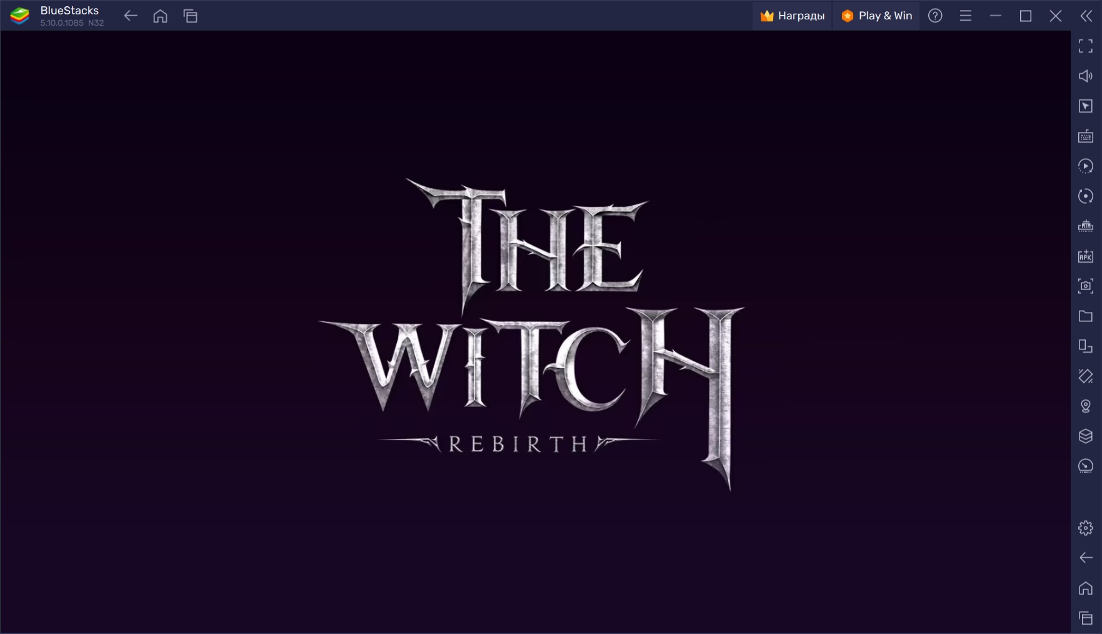The image size is (1102, 634).
Task: Click the sync operations icon
Action: (1086, 196)
